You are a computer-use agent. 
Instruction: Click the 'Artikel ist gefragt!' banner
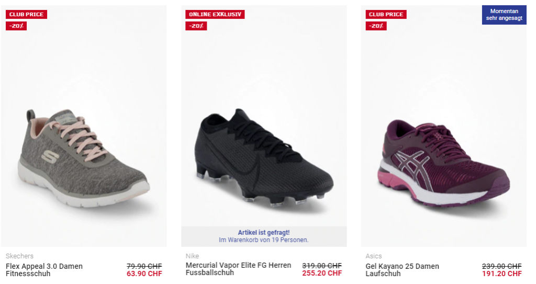(264, 236)
